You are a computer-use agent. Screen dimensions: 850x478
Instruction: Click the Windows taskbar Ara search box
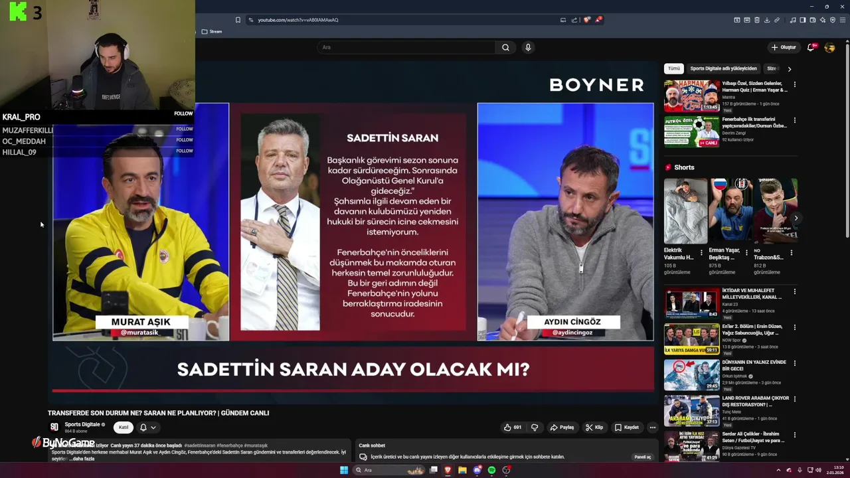point(388,470)
